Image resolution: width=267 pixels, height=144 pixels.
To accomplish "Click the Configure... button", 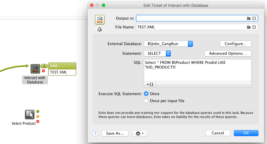I will click(x=236, y=44).
